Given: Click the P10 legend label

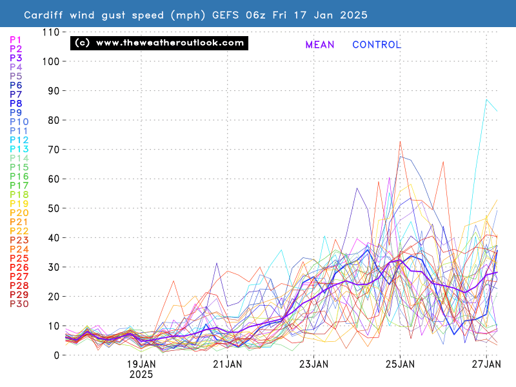Looking at the screenshot, I should pos(19,122).
